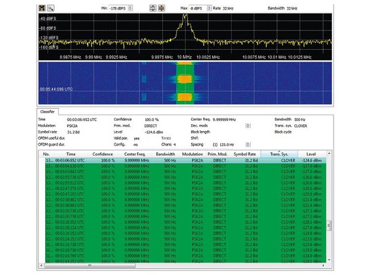Click the scroll-up arrow of results table

coord(329,154)
